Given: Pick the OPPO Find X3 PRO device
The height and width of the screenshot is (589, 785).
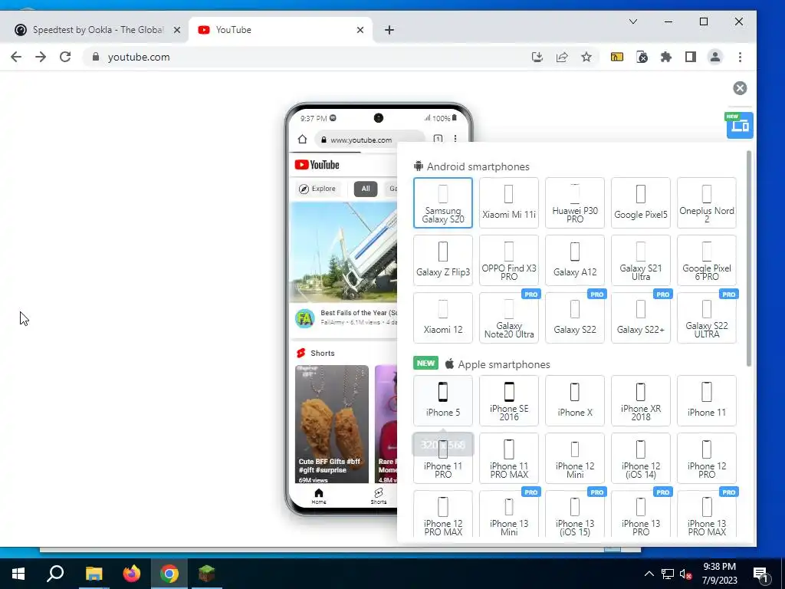Looking at the screenshot, I should (x=509, y=261).
